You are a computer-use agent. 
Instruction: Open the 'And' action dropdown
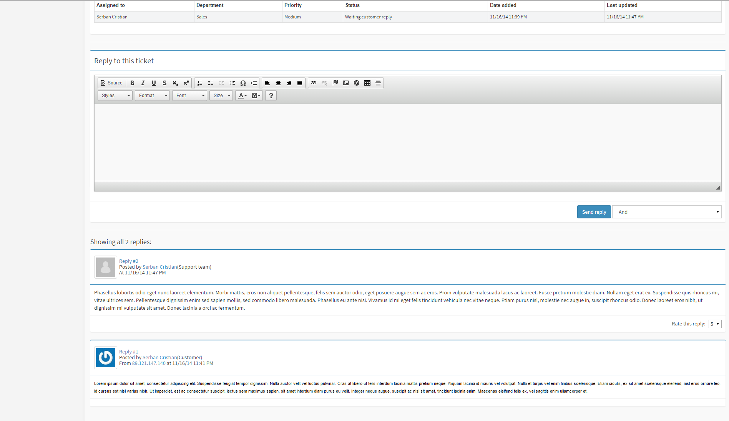[667, 212]
